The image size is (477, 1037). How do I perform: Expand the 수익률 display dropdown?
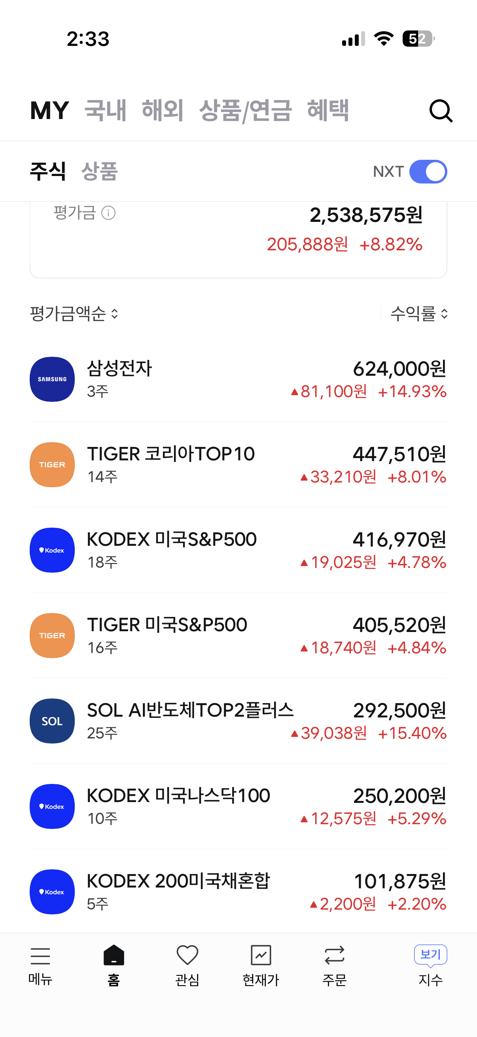point(419,314)
